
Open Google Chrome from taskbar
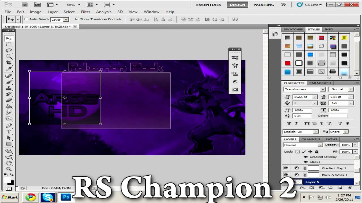point(30,197)
